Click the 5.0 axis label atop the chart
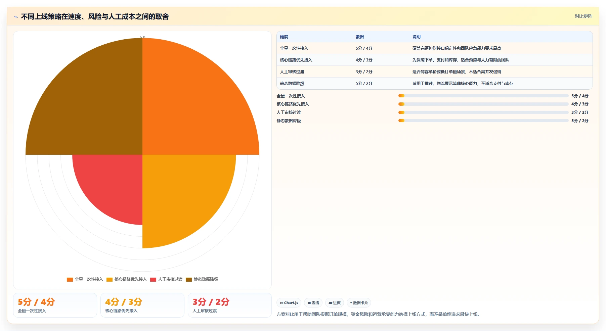The width and height of the screenshot is (606, 331). point(142,37)
